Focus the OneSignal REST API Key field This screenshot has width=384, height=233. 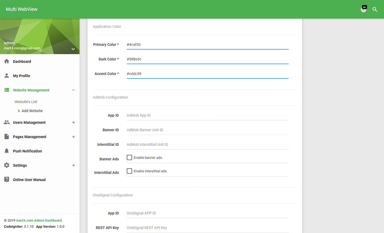(x=208, y=228)
